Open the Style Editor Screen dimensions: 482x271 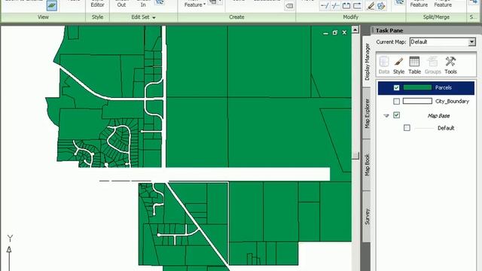(97, 4)
